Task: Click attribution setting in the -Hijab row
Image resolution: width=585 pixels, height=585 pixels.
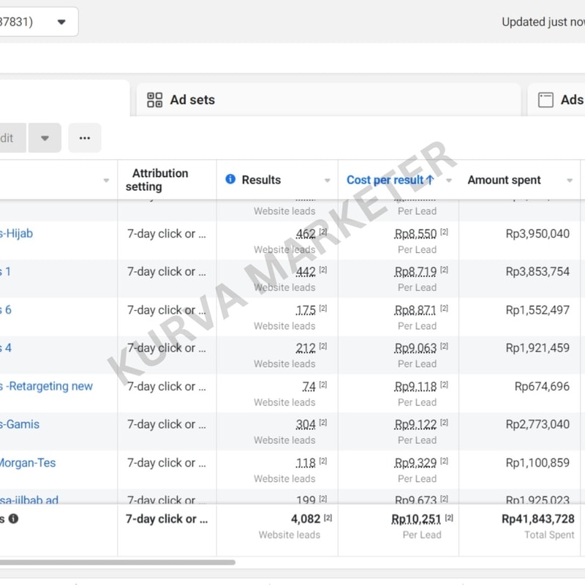Action: coord(167,234)
